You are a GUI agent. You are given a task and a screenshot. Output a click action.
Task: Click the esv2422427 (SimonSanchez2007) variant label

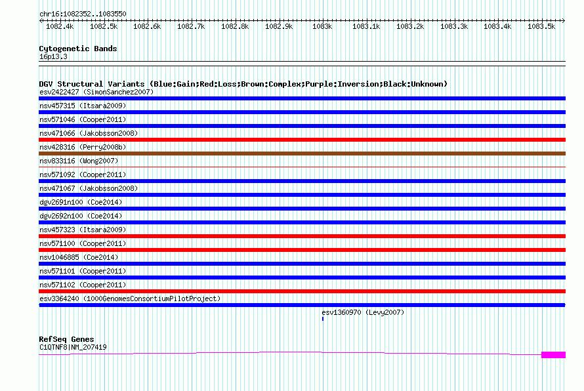pyautogui.click(x=96, y=92)
